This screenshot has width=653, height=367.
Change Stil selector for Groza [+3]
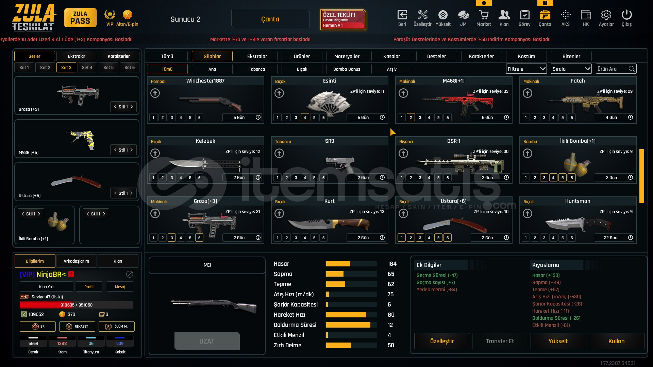pyautogui.click(x=123, y=107)
